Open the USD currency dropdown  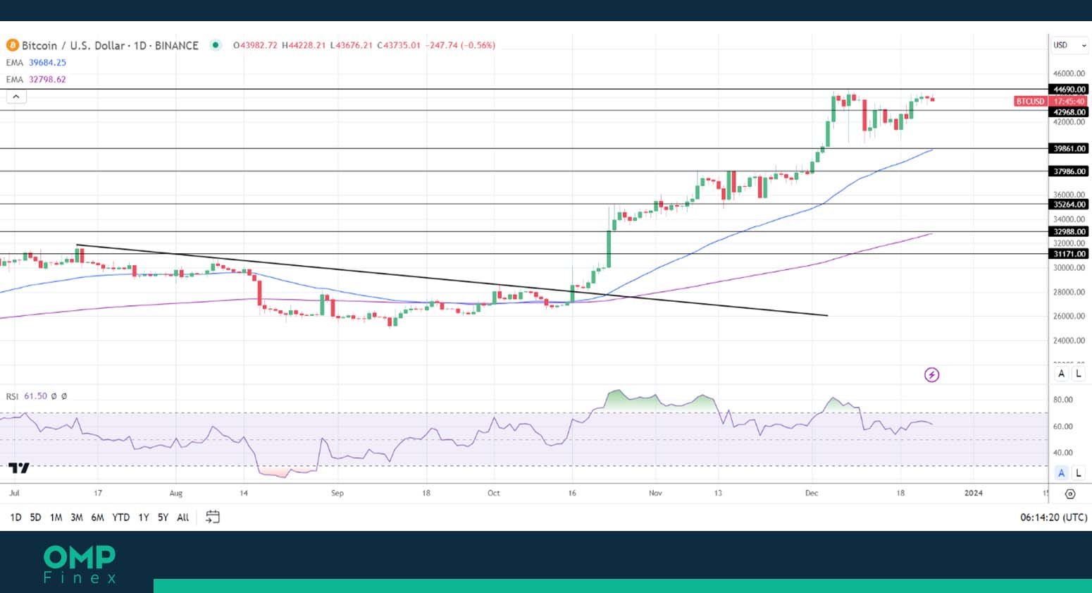click(1069, 45)
